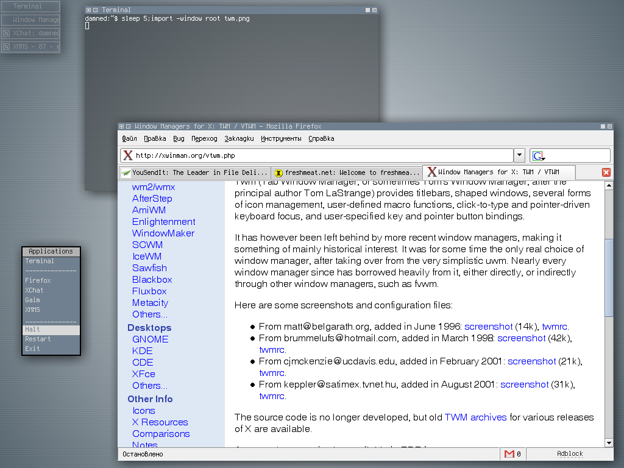Open the Fluxbox sidebar link
The width and height of the screenshot is (624, 468).
149,291
